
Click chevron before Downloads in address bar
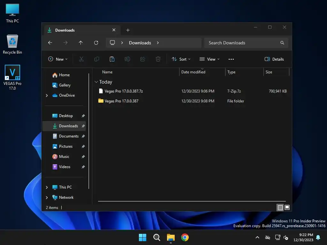point(122,43)
